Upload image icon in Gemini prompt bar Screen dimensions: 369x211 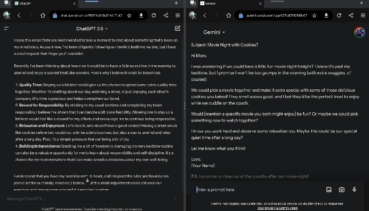[329, 190]
